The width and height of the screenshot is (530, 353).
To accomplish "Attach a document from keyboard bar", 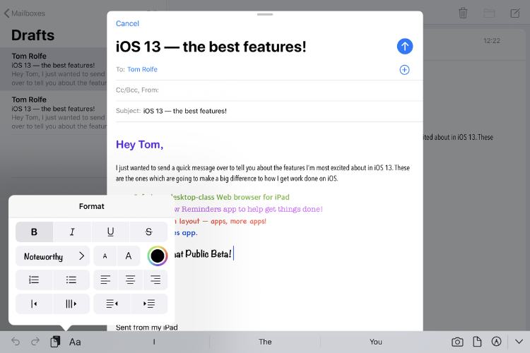I will [x=477, y=342].
